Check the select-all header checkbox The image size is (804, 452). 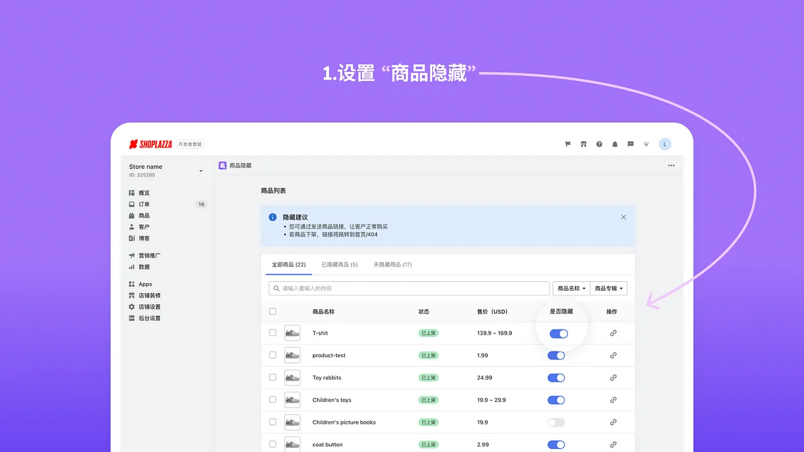273,311
